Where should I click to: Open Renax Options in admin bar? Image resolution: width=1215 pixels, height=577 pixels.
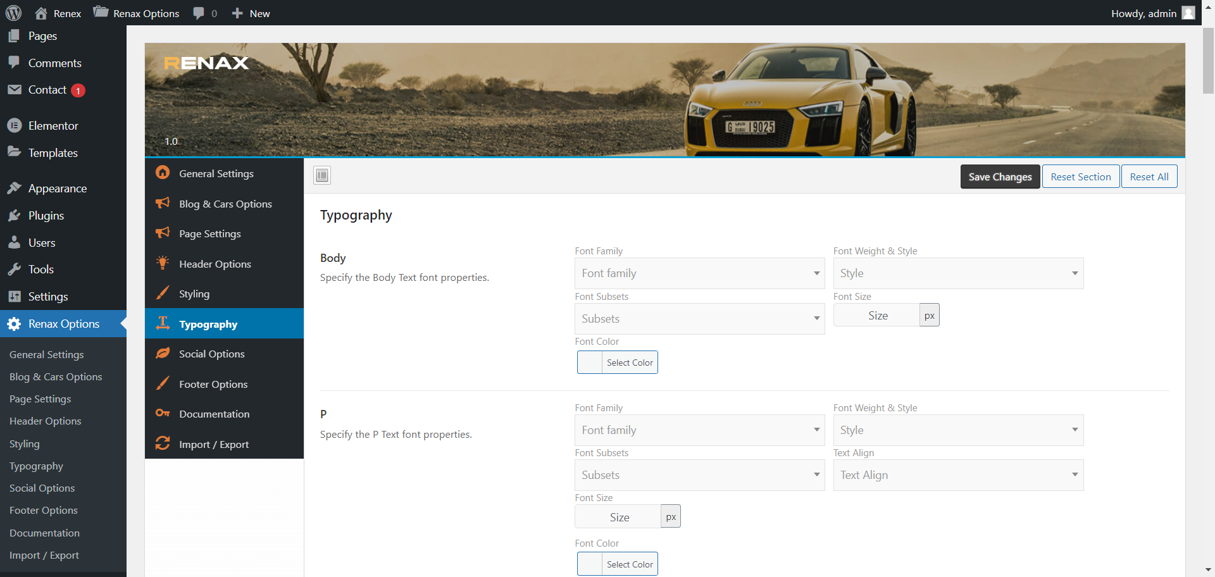click(x=136, y=13)
